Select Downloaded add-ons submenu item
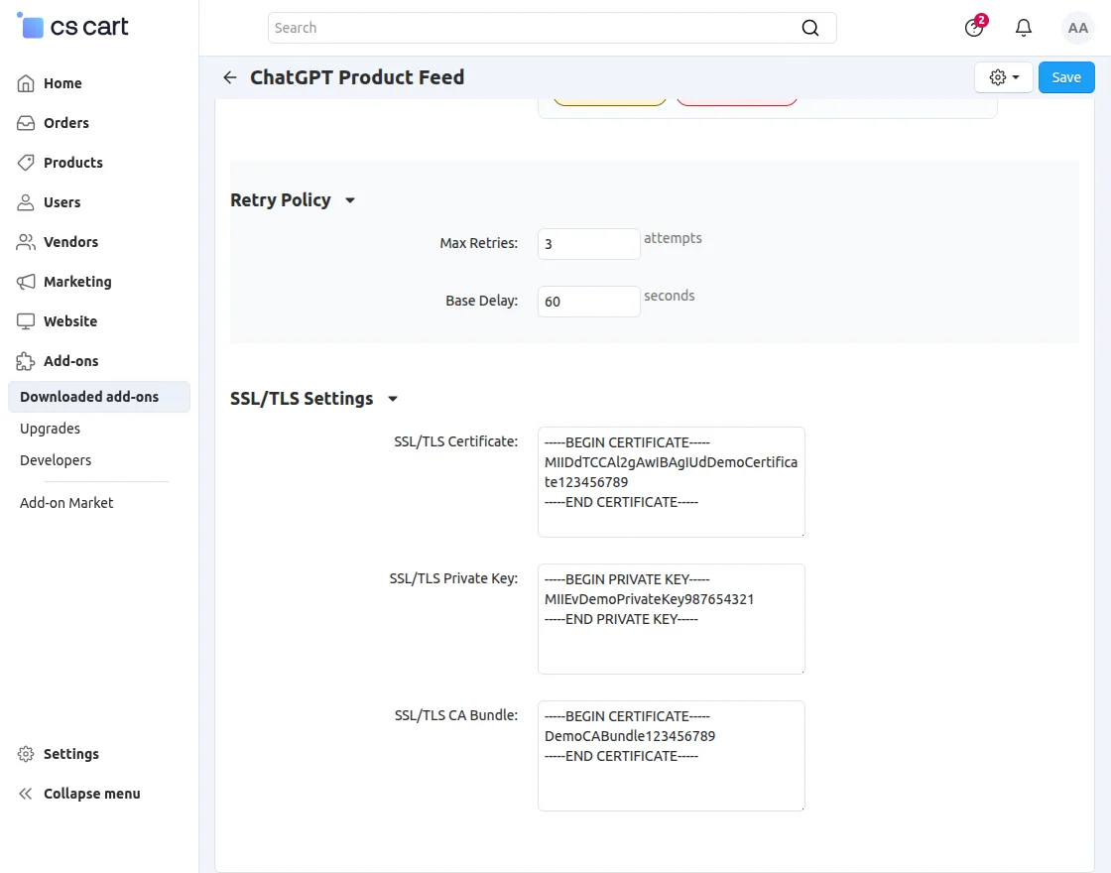Image resolution: width=1111 pixels, height=873 pixels. [x=99, y=397]
